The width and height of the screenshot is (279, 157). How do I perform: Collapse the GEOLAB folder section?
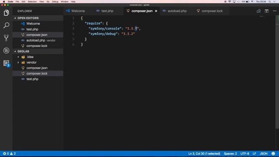pos(38,51)
